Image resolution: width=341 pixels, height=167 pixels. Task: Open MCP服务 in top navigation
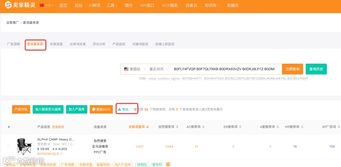click(x=170, y=5)
